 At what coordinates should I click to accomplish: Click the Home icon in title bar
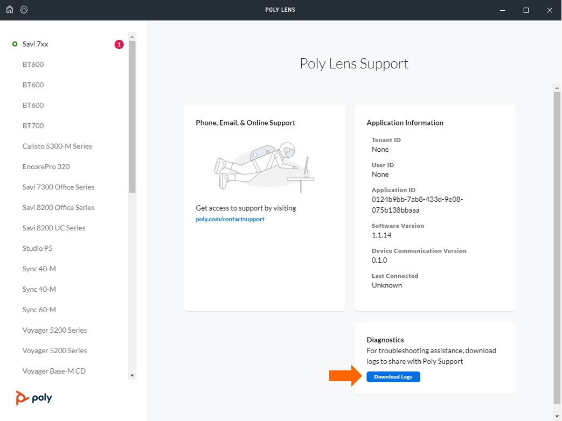click(10, 10)
